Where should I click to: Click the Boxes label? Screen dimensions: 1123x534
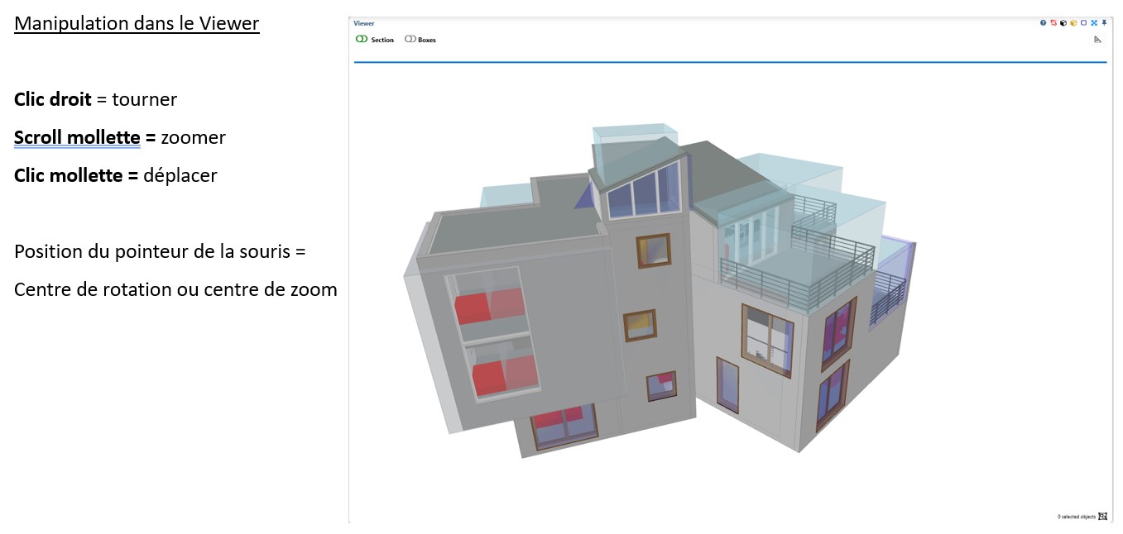pos(427,41)
